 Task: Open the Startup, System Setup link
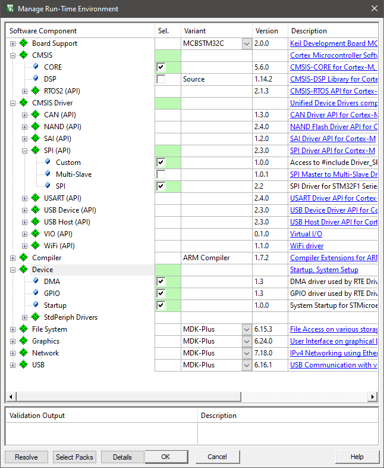324,270
